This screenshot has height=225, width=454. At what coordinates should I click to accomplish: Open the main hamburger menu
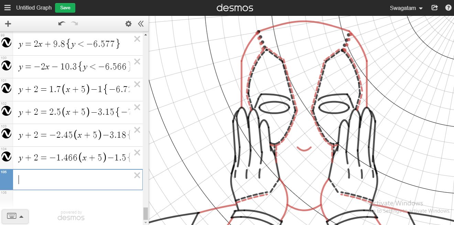pyautogui.click(x=7, y=7)
